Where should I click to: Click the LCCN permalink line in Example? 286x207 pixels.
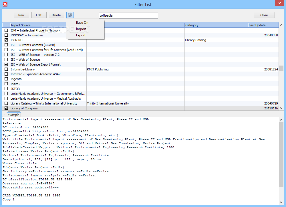point(45,131)
